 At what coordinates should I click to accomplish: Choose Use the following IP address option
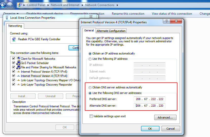90,59
